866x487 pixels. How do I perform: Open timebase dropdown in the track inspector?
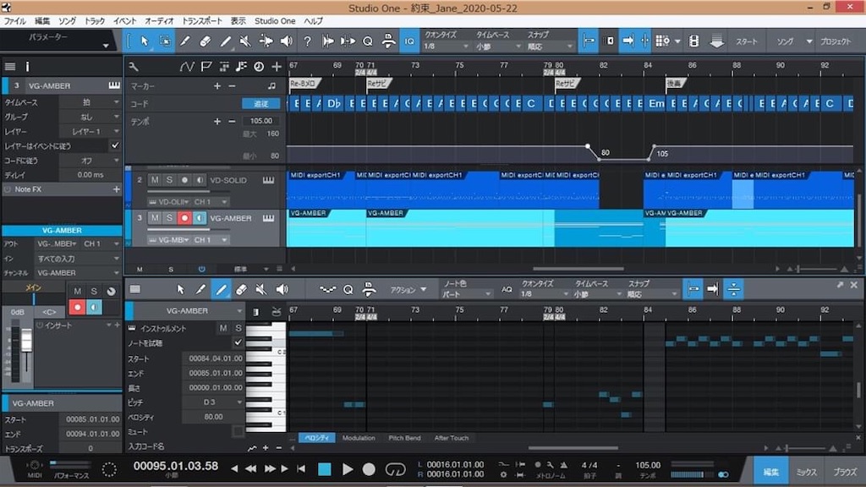point(90,102)
